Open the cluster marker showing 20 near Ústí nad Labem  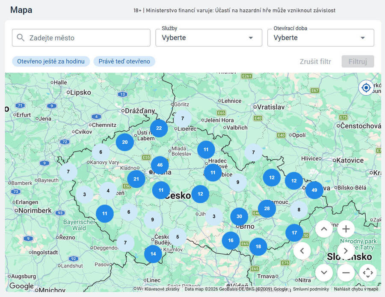click(x=125, y=142)
